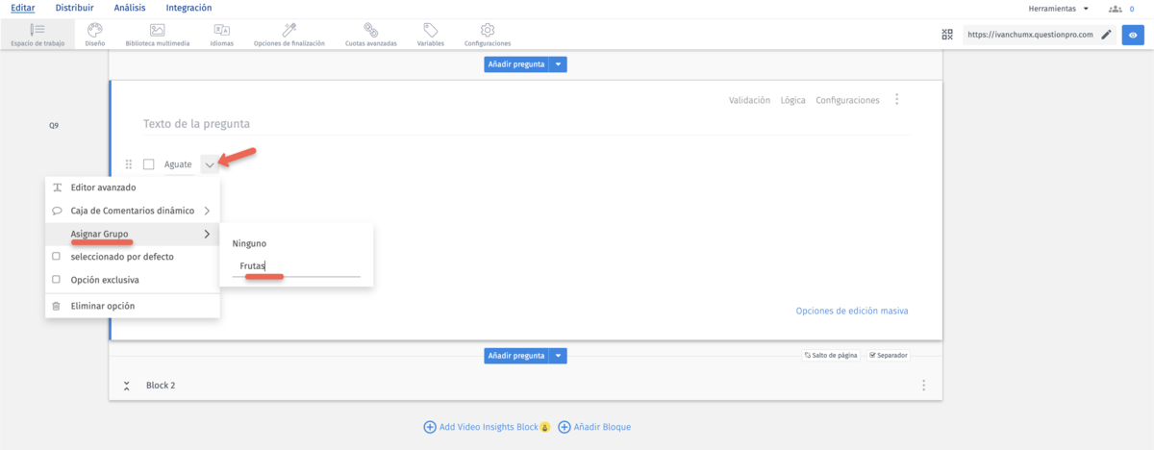
Task: Open Configuraciones gear icon in toolbar
Action: [488, 30]
